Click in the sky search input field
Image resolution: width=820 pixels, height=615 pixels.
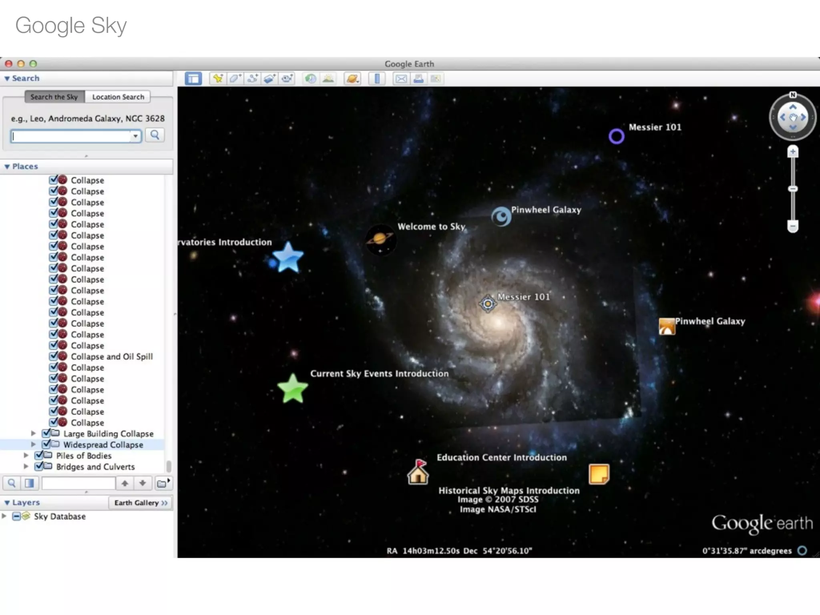[x=71, y=136]
